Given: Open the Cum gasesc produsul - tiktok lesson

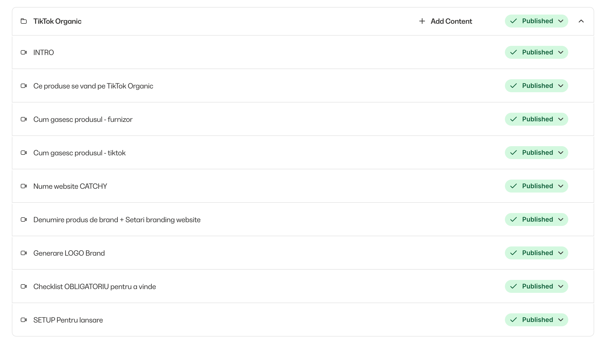Looking at the screenshot, I should pyautogui.click(x=80, y=153).
